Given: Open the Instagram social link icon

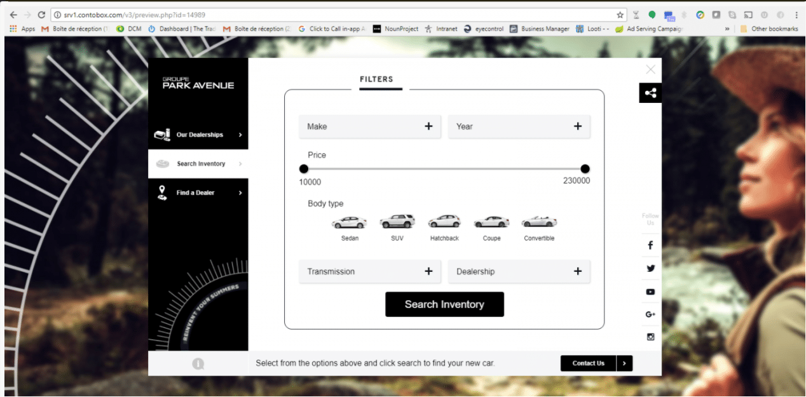Looking at the screenshot, I should 650,337.
